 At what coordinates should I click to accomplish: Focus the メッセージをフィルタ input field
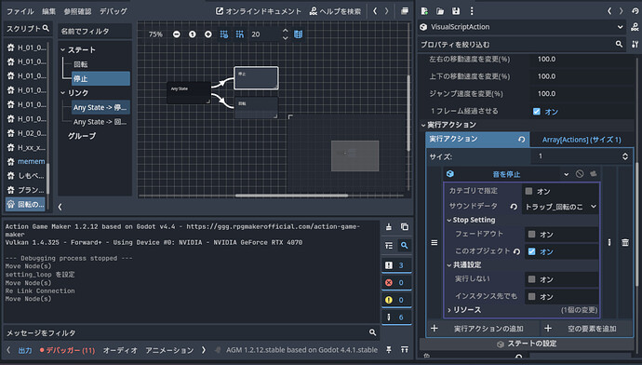point(191,332)
